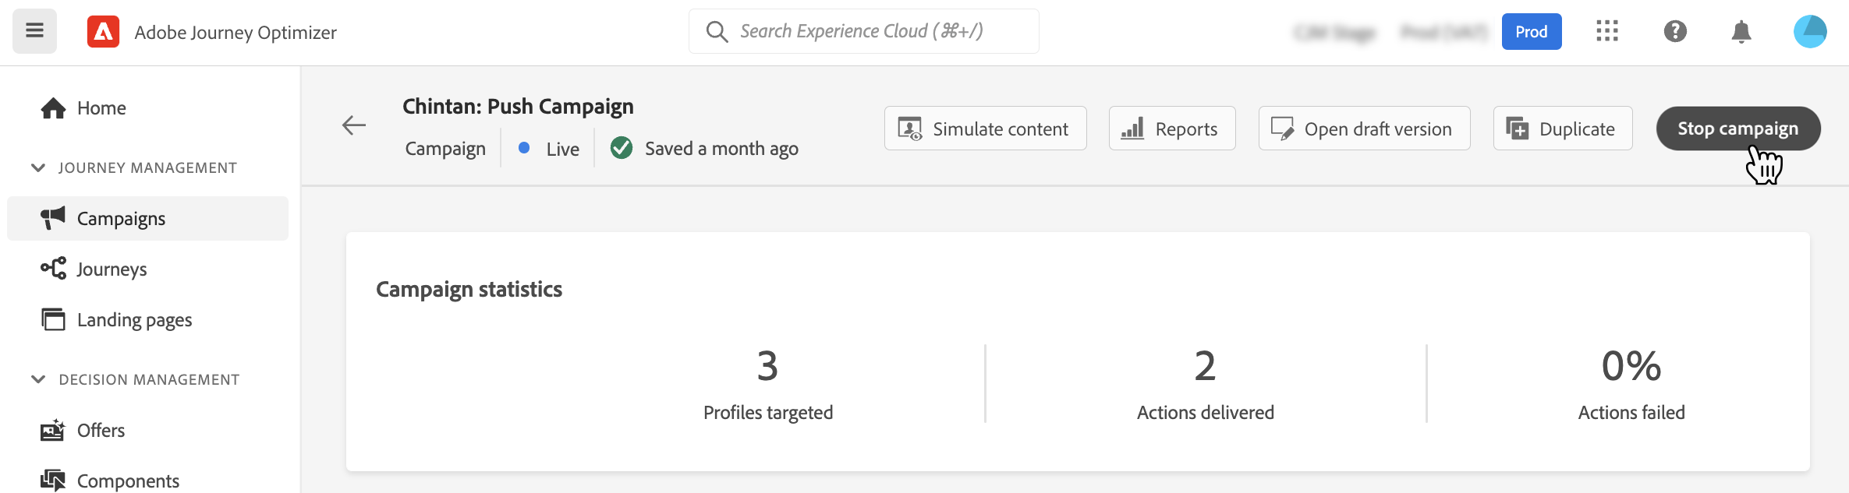Open the user profile avatar
Image resolution: width=1849 pixels, height=493 pixels.
click(1810, 32)
